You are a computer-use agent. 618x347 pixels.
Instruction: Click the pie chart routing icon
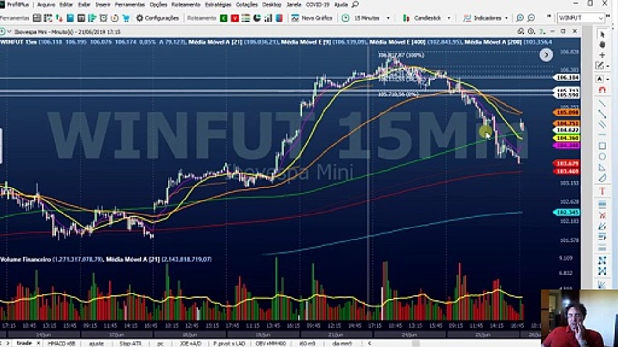pos(257,18)
